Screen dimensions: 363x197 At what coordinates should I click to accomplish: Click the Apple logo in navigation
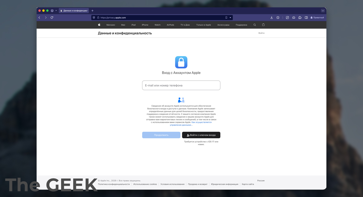point(99,25)
